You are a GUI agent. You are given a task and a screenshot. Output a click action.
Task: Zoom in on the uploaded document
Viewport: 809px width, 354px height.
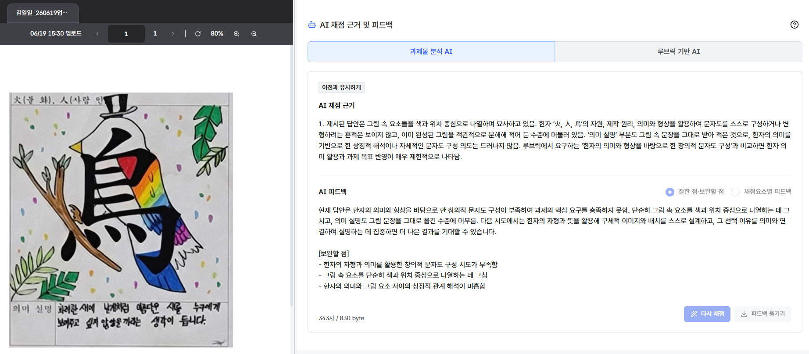[236, 34]
